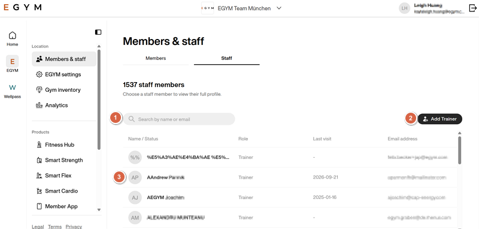Click last visit date 2025-01-16
The image size is (479, 229).
tap(325, 197)
